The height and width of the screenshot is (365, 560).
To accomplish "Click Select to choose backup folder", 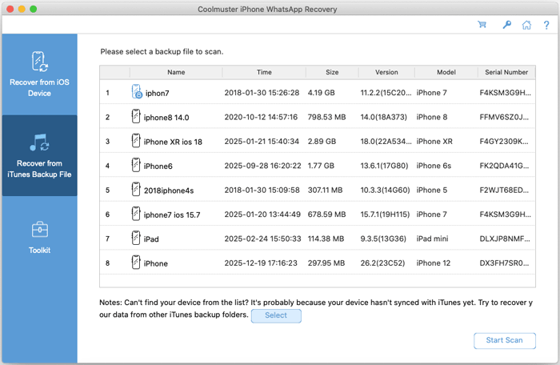I will tap(276, 315).
